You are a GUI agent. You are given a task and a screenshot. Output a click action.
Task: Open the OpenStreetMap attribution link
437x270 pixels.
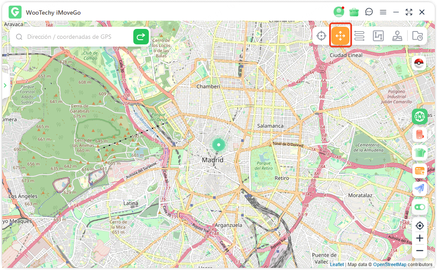390,264
